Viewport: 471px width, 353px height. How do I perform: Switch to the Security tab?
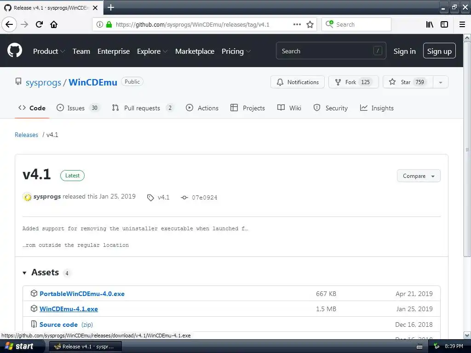(330, 108)
